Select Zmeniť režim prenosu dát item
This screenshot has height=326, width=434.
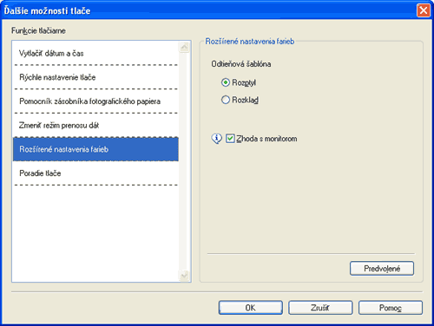(x=95, y=125)
